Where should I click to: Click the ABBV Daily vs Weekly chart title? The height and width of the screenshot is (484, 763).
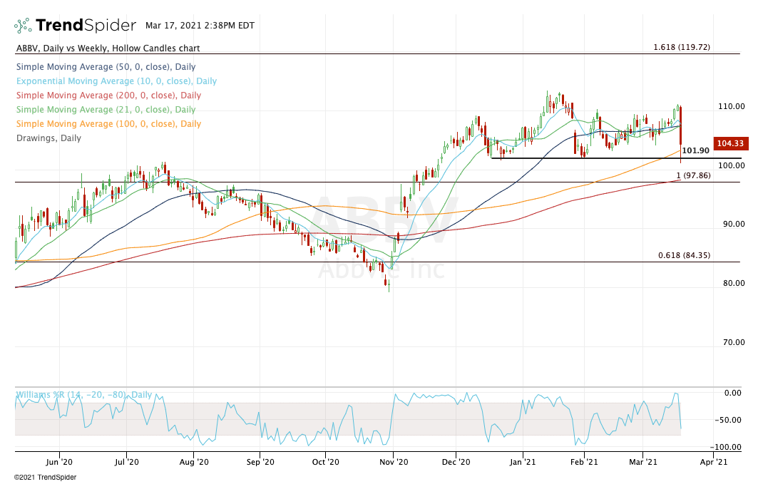click(x=107, y=48)
